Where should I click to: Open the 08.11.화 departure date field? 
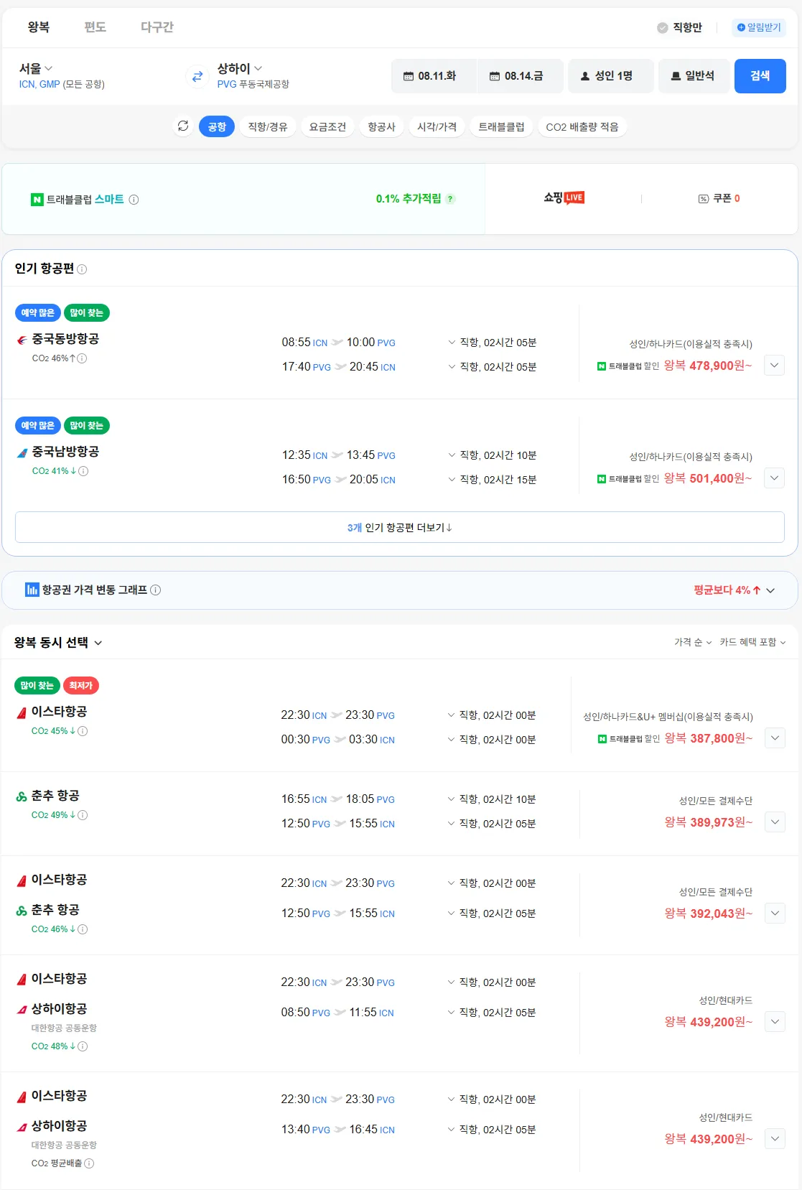click(433, 76)
